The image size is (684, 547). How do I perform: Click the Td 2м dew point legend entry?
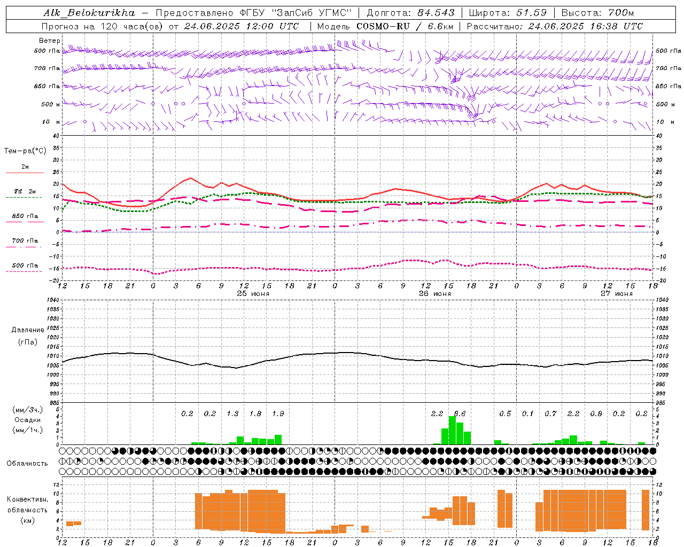click(x=25, y=191)
